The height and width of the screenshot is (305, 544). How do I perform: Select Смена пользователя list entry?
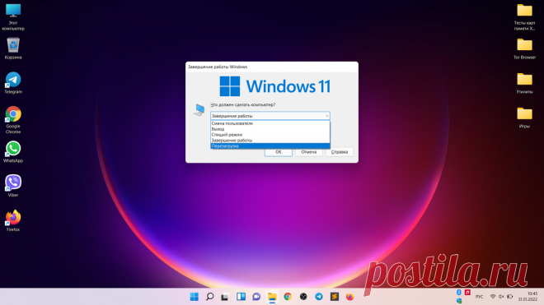coord(270,123)
